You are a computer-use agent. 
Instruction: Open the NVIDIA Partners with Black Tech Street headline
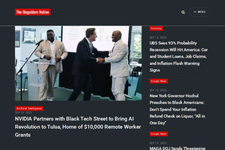[x=78, y=127]
